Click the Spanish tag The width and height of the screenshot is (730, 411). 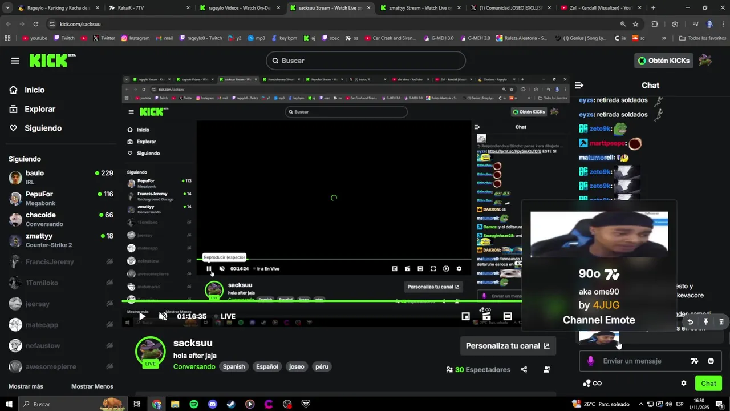point(234,366)
